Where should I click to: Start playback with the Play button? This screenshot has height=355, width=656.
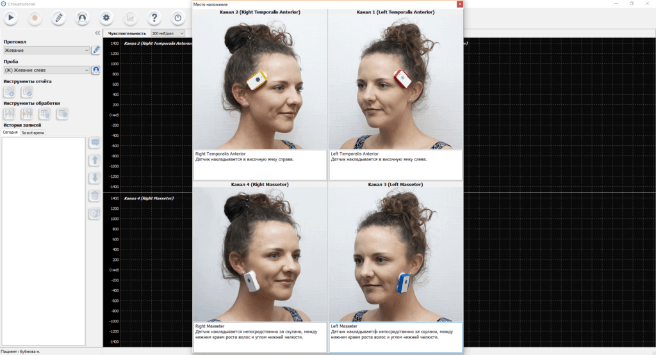click(x=11, y=18)
